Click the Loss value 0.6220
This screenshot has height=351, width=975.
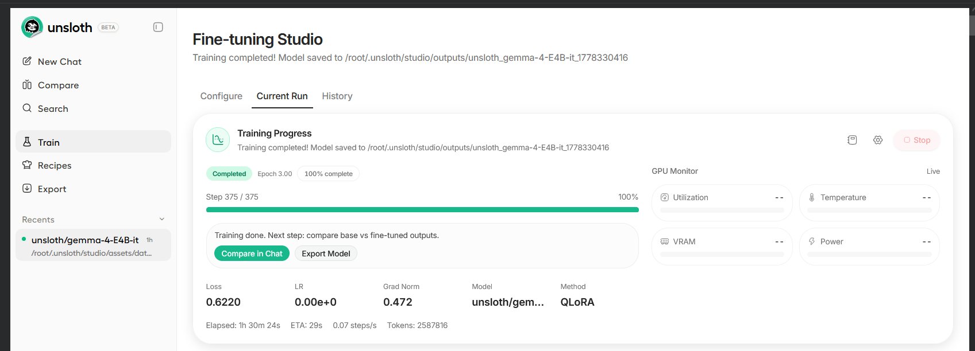(223, 302)
